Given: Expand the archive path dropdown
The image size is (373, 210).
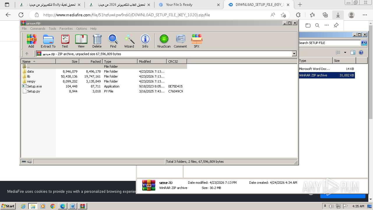Looking at the screenshot, I should (x=294, y=54).
